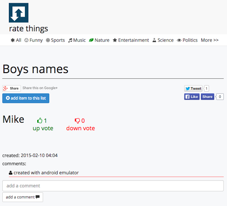
Task: Click the Google+ Share icon button
Action: 12,88
